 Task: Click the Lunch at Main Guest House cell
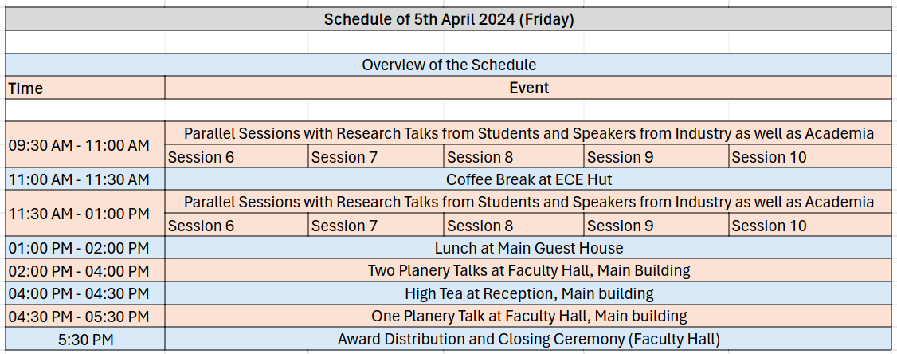[x=528, y=248]
